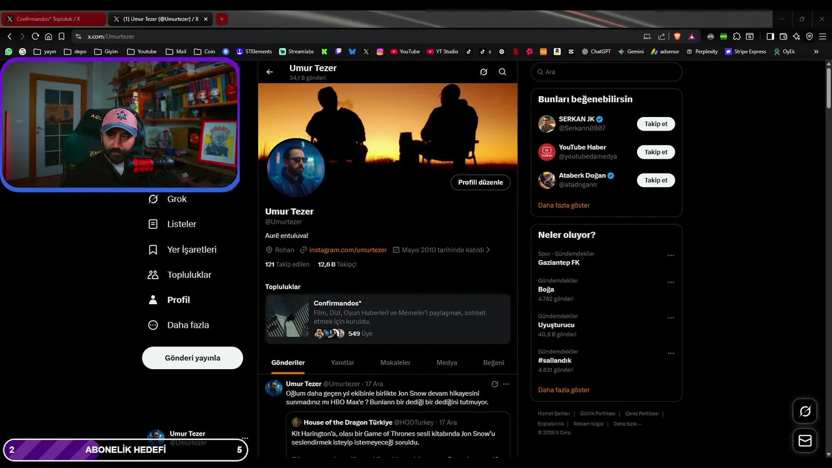The height and width of the screenshot is (468, 832).
Task: Open a new browser tab
Action: 222,19
